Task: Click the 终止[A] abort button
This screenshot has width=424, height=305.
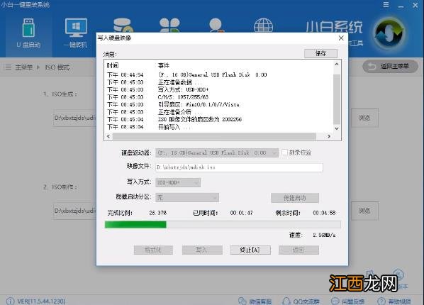Action: point(250,250)
